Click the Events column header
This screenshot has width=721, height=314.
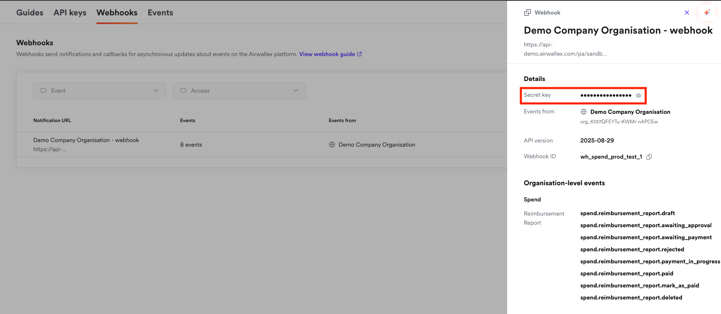coord(188,120)
